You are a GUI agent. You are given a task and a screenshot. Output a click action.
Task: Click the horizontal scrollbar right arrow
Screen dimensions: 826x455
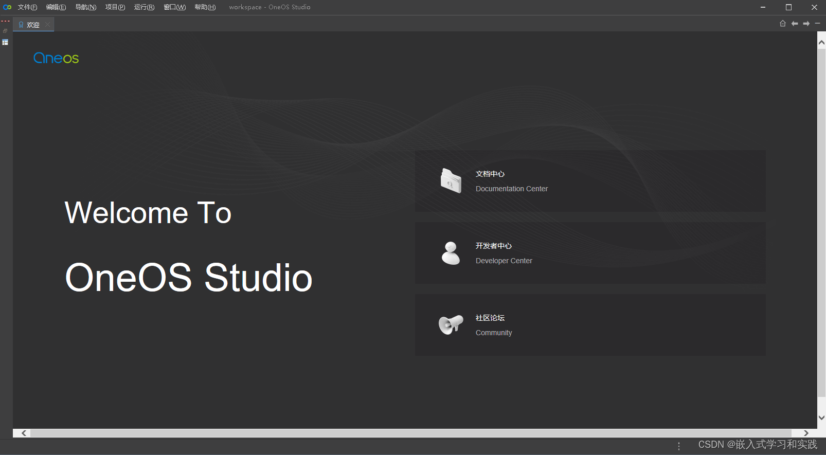pyautogui.click(x=806, y=433)
